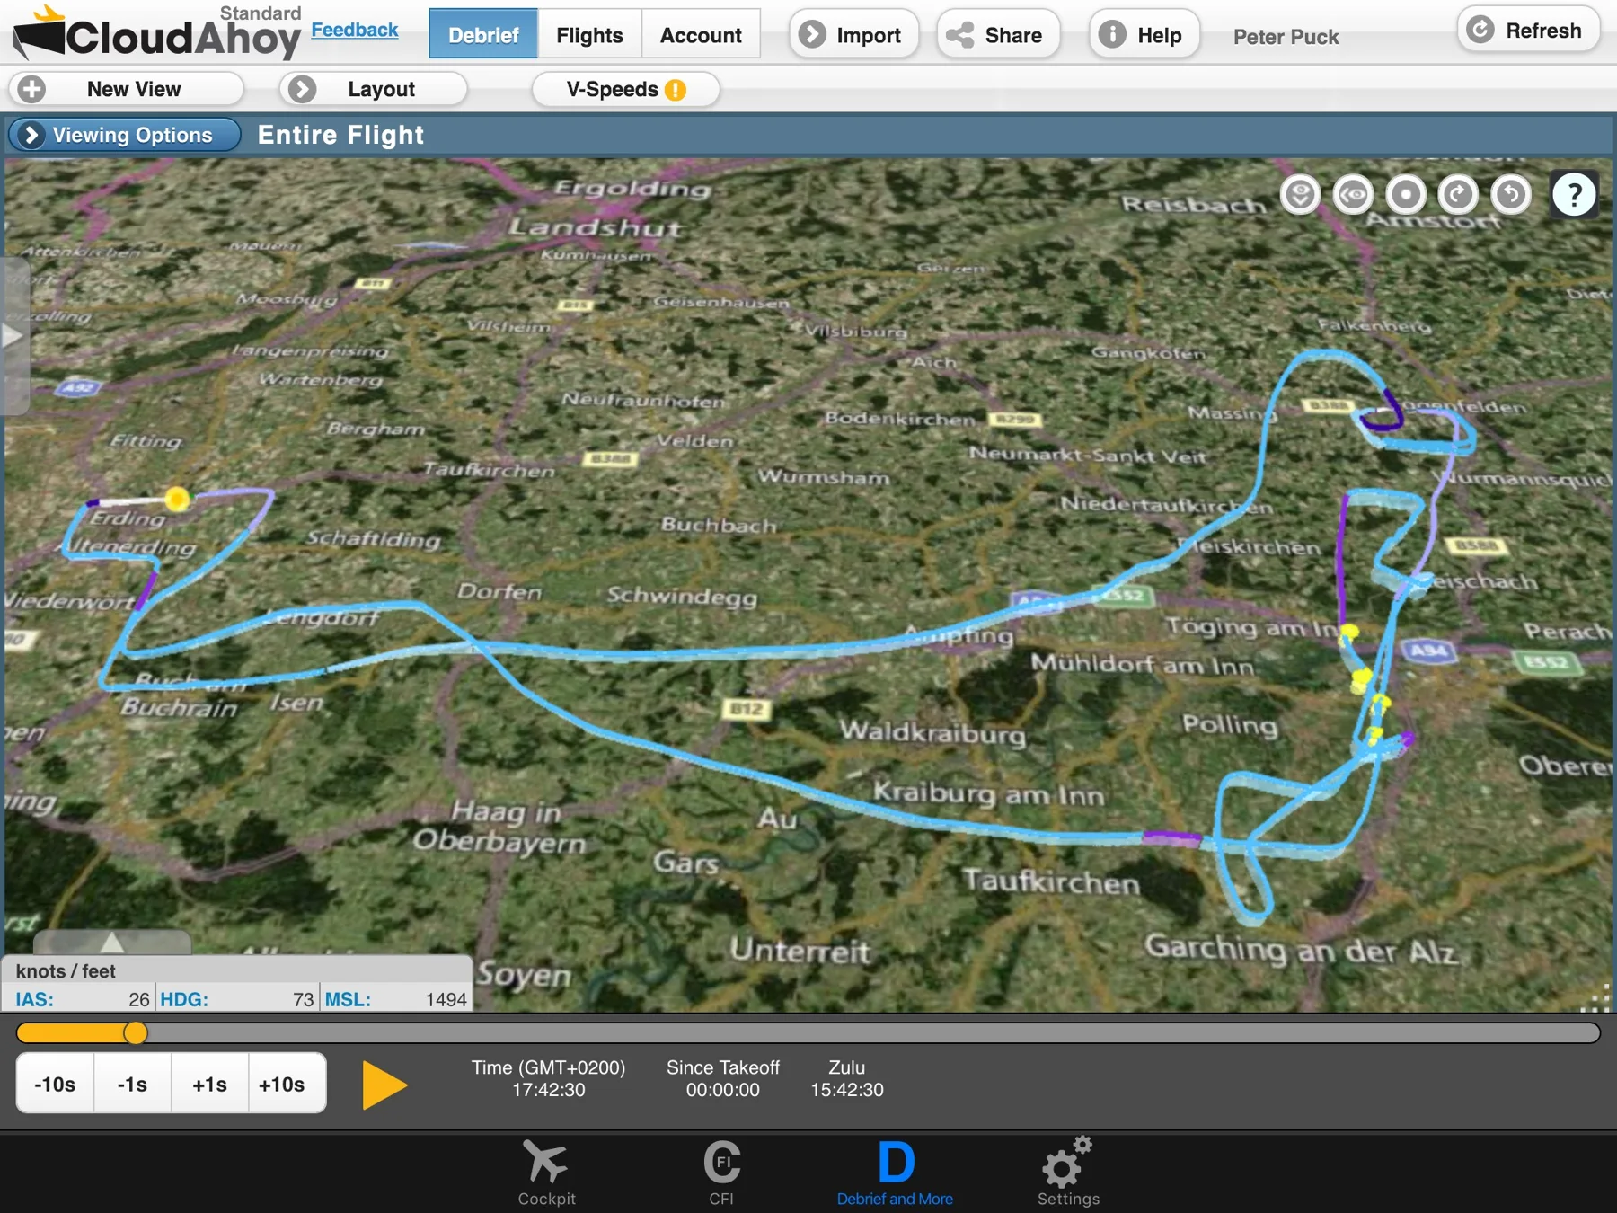Open the Feedback link
The height and width of the screenshot is (1213, 1617).
pos(355,30)
